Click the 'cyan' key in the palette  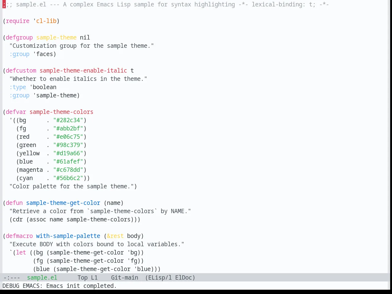click(x=26, y=178)
